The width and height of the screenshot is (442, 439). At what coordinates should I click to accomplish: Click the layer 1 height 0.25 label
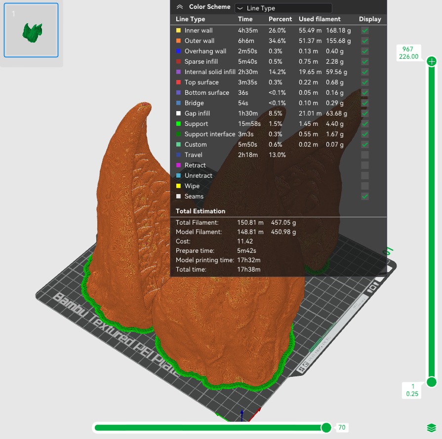(412, 390)
